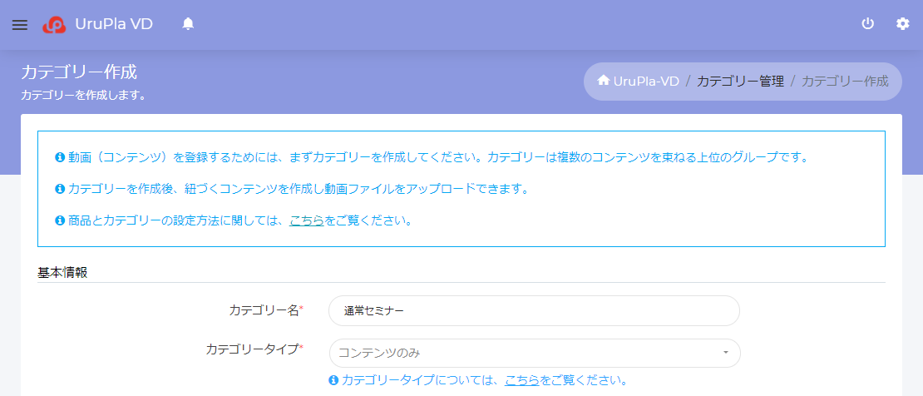The width and height of the screenshot is (923, 396).
Task: Click the home icon in breadcrumb
Action: (603, 80)
